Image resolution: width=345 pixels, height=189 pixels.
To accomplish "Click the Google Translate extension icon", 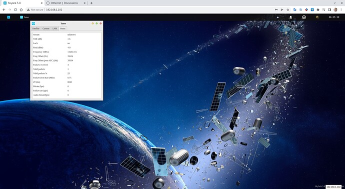I will coord(295,9).
